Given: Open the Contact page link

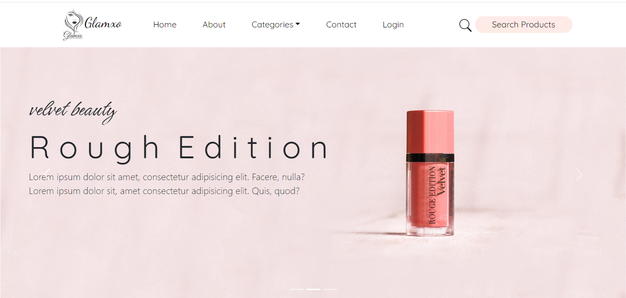Looking at the screenshot, I should (341, 25).
